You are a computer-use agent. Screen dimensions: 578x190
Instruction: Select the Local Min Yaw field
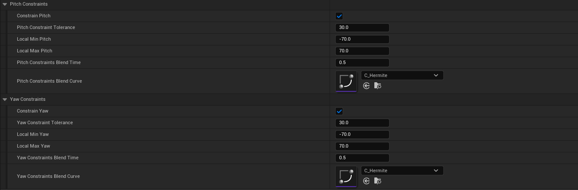point(362,135)
